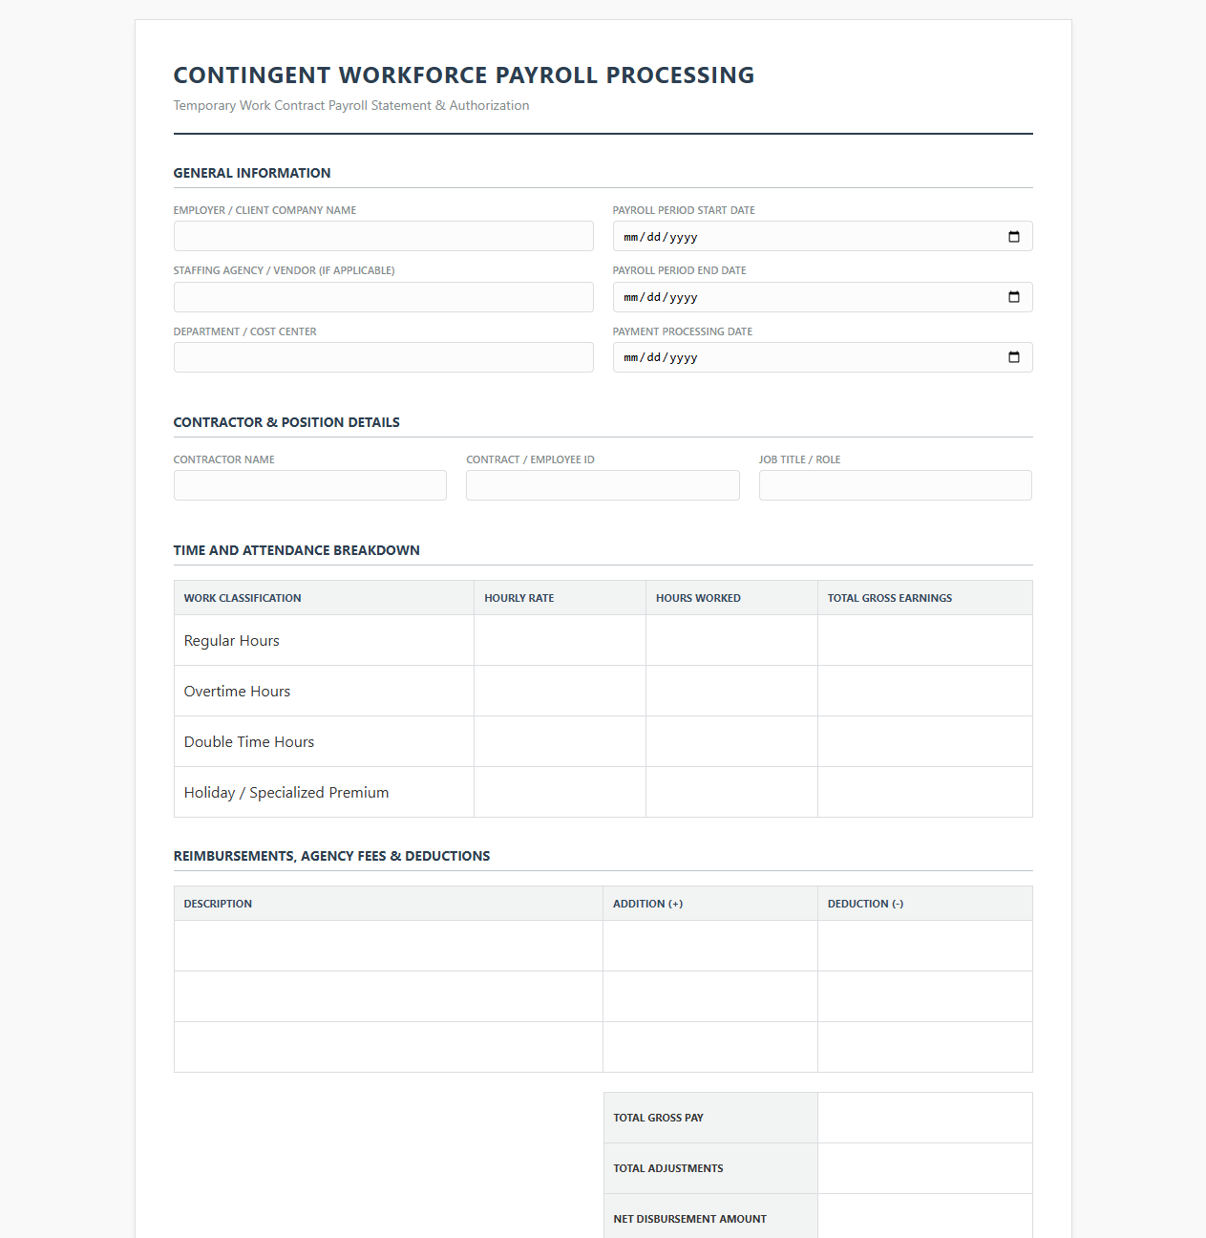The width and height of the screenshot is (1206, 1238).
Task: Click the Description column header
Action: click(x=218, y=904)
